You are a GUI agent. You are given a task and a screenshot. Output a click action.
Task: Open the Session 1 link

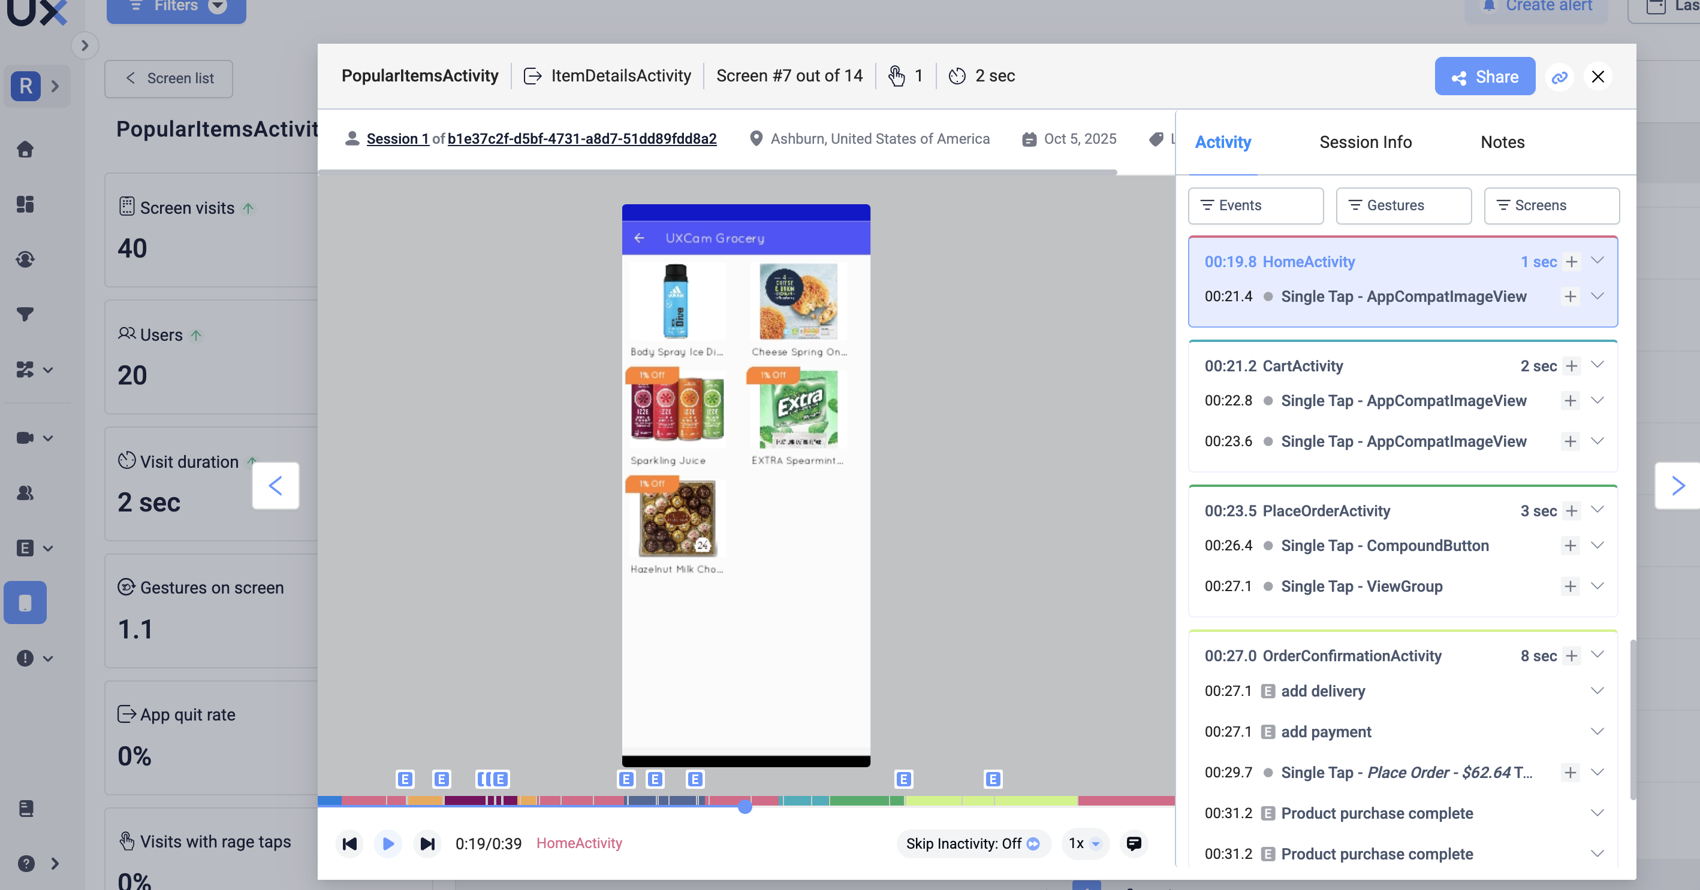(x=397, y=138)
